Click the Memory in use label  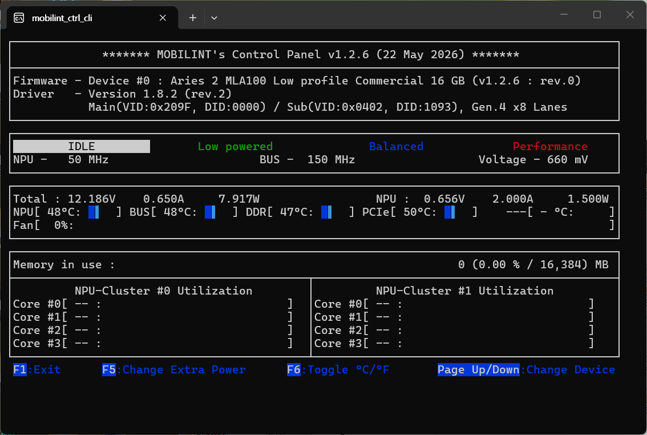64,264
